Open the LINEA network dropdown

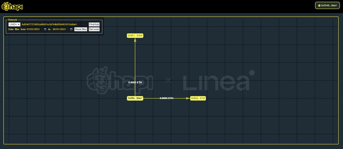coord(15,24)
